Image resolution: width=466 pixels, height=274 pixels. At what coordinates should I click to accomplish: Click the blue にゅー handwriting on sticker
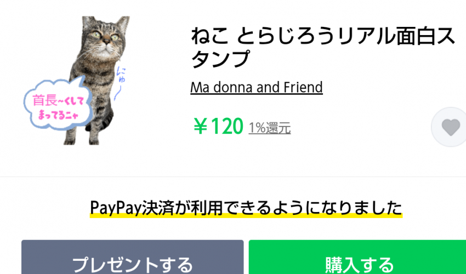pyautogui.click(x=120, y=83)
